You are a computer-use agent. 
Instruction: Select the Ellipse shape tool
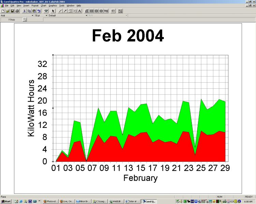coord(101,11)
